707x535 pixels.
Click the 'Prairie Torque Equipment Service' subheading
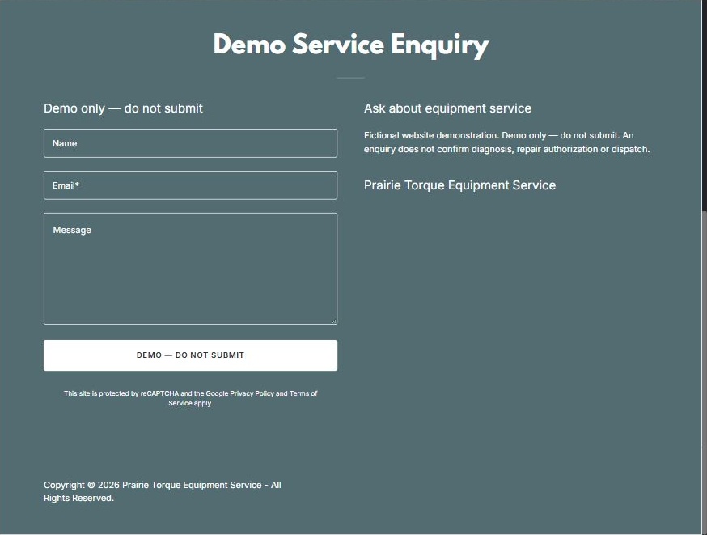click(460, 185)
